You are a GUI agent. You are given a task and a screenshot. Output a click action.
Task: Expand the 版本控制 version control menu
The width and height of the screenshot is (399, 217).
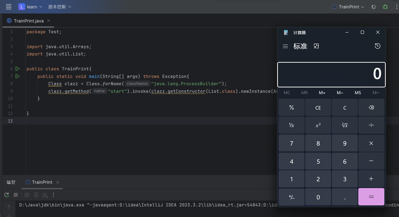click(60, 7)
